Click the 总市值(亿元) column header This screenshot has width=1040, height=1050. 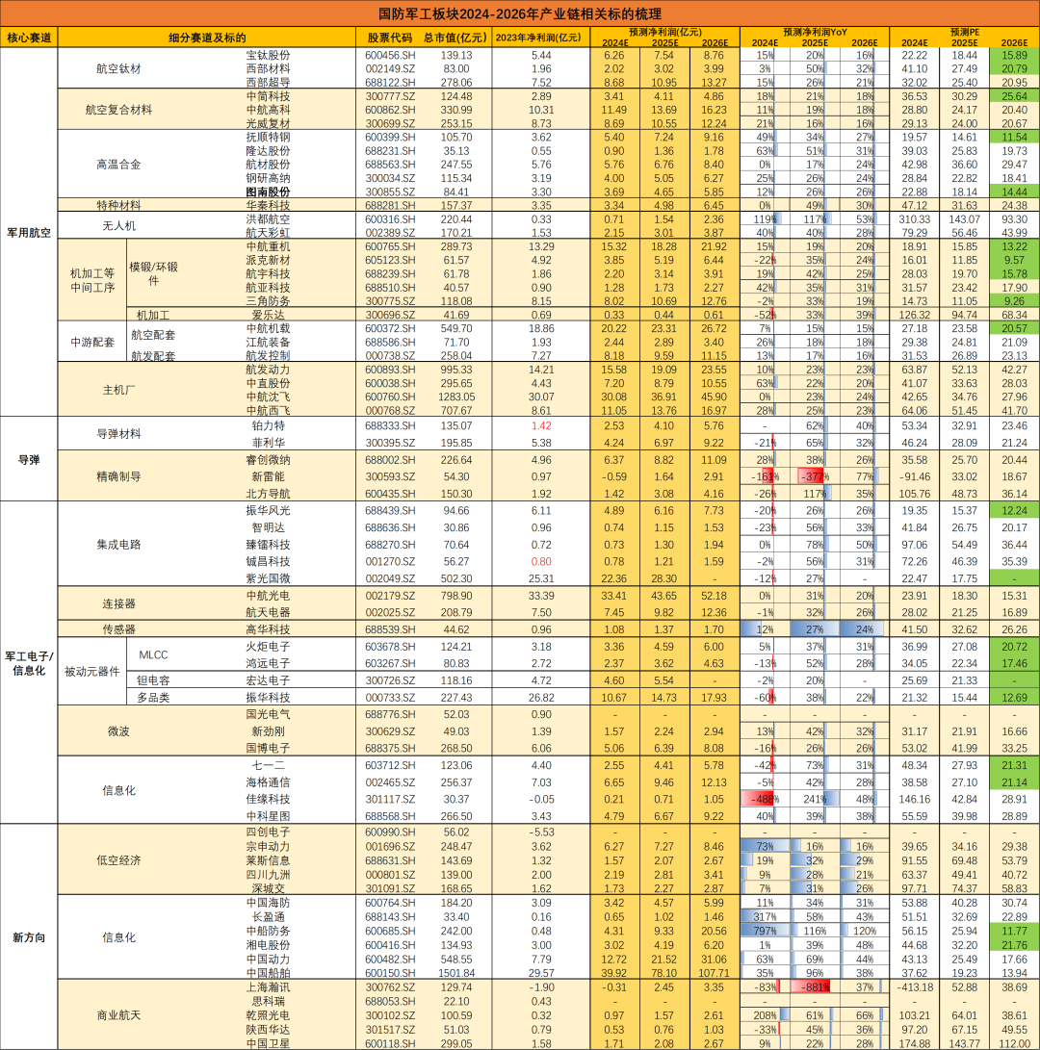click(x=455, y=38)
